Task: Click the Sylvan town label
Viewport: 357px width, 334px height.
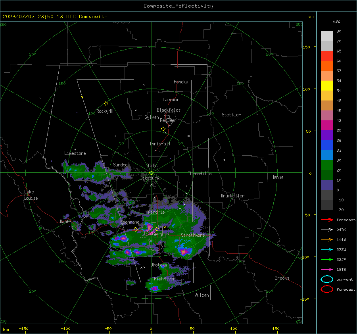Action: pyautogui.click(x=152, y=117)
